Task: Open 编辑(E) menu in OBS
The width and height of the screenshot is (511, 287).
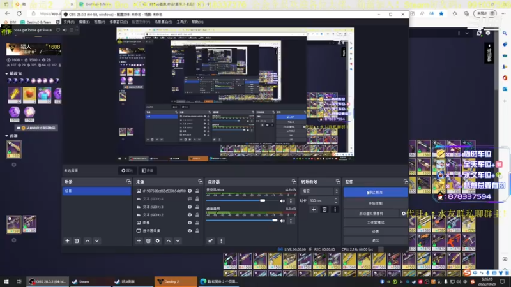Action: (x=84, y=22)
